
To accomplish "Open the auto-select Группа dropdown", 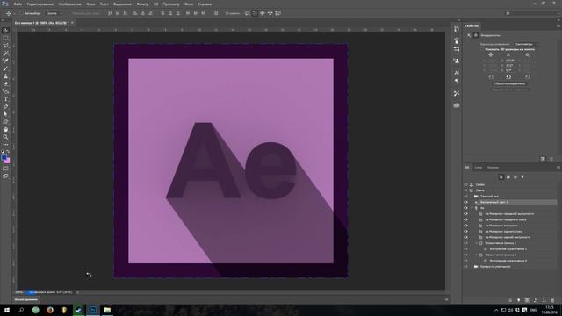I will click(54, 13).
